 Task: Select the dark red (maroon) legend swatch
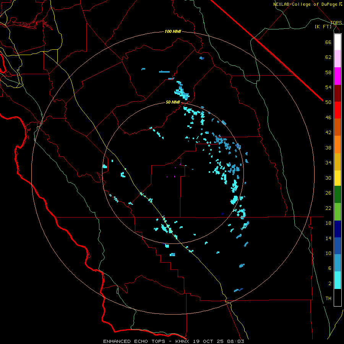click(338, 93)
